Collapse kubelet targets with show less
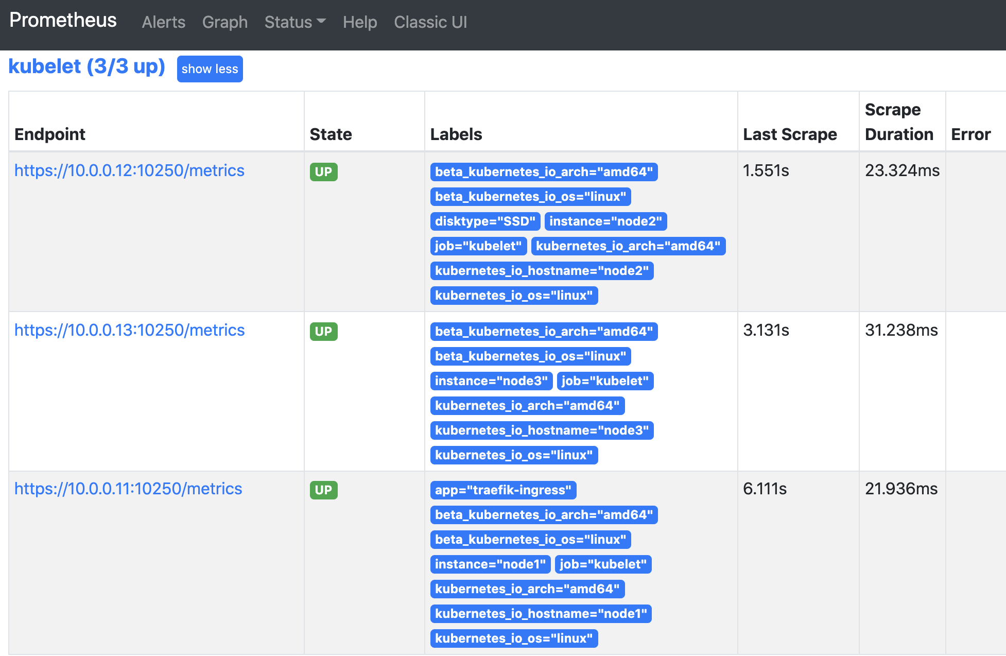 (x=210, y=69)
